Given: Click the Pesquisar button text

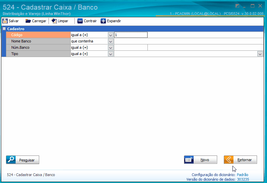Looking at the screenshot, I should (x=27, y=160).
